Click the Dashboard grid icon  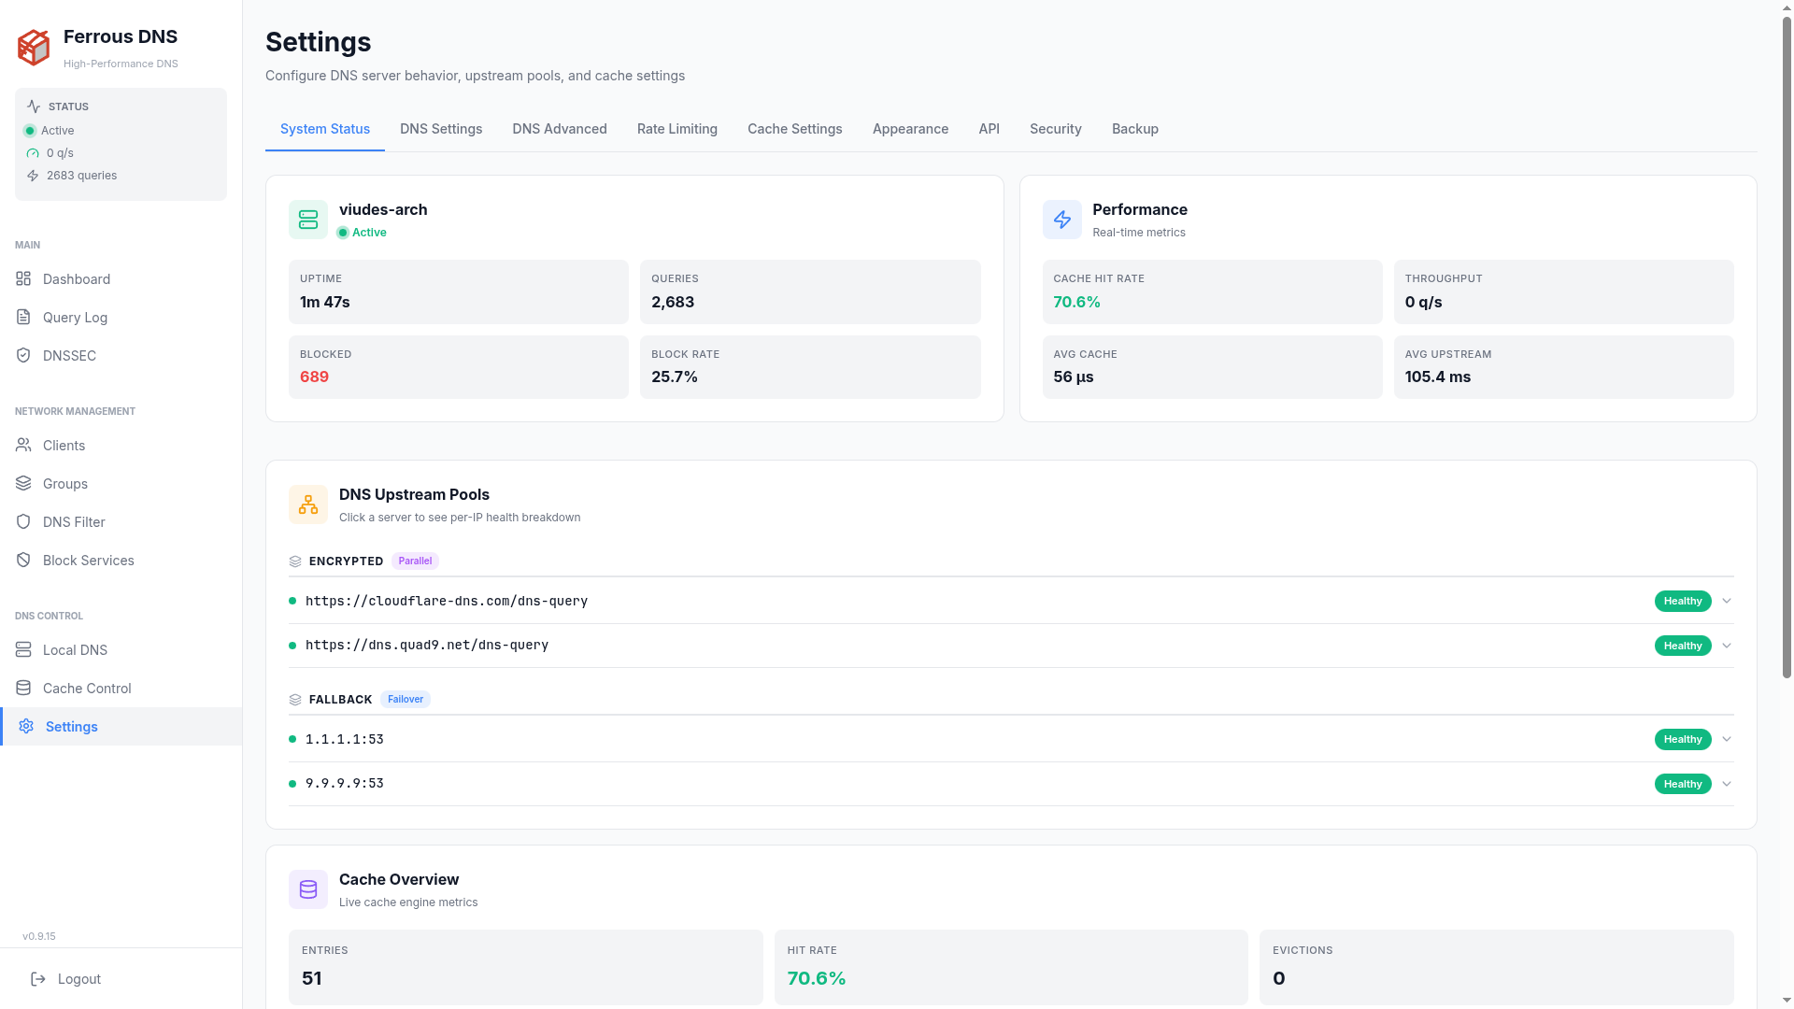(23, 278)
